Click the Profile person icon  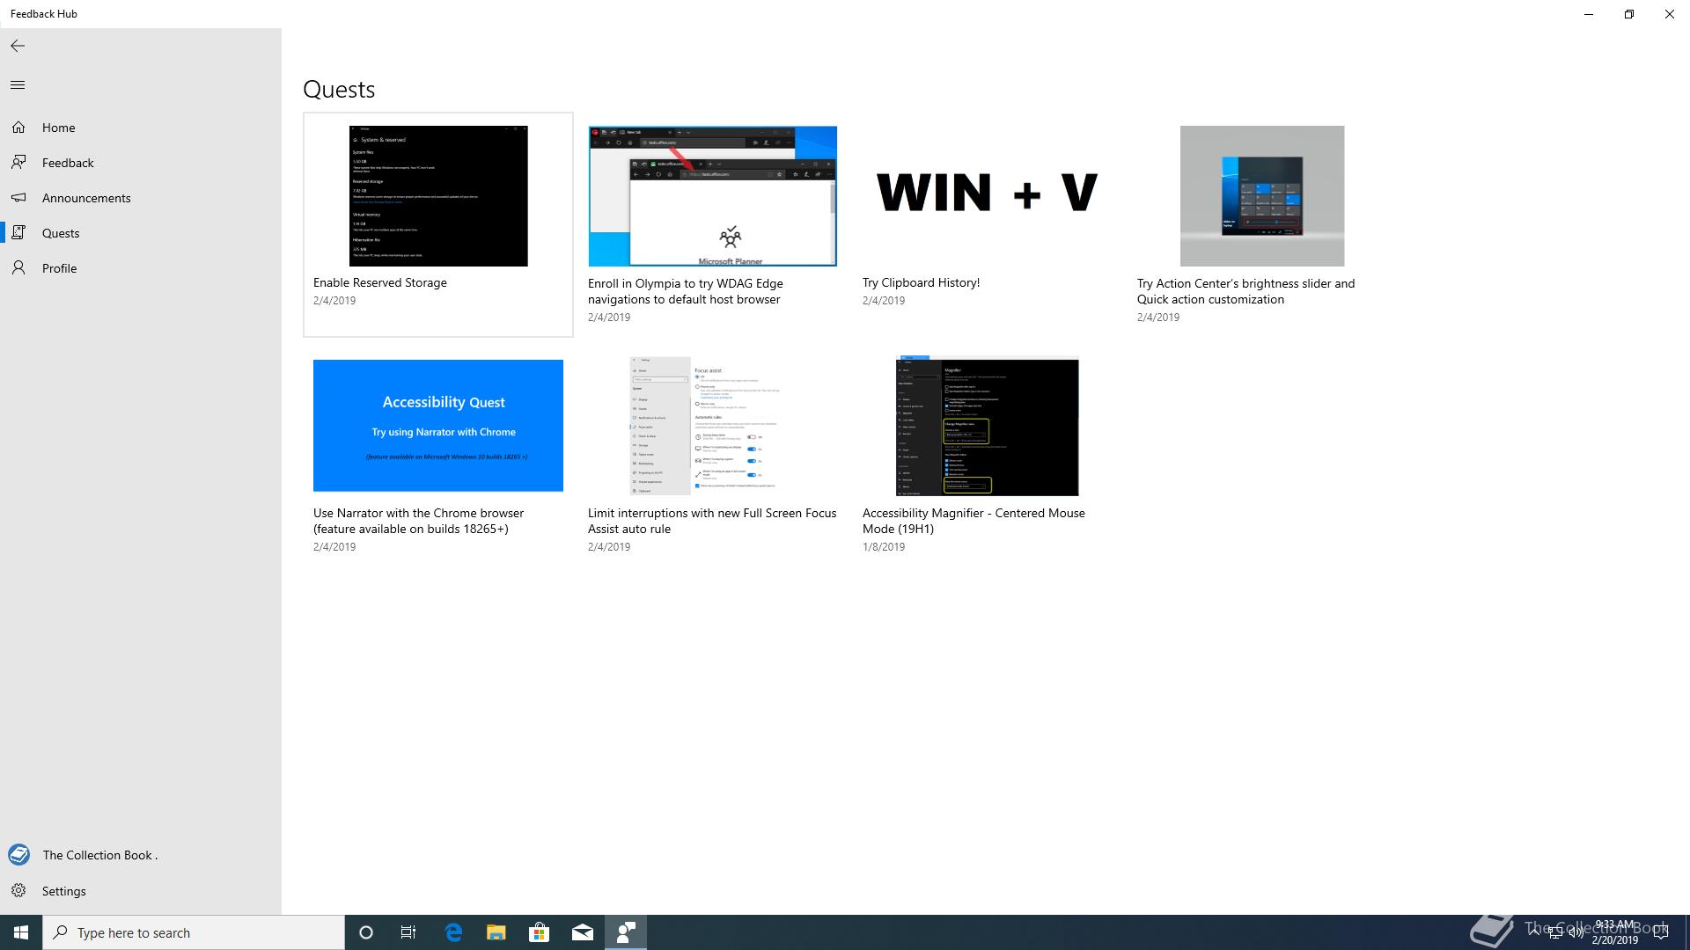pos(18,268)
